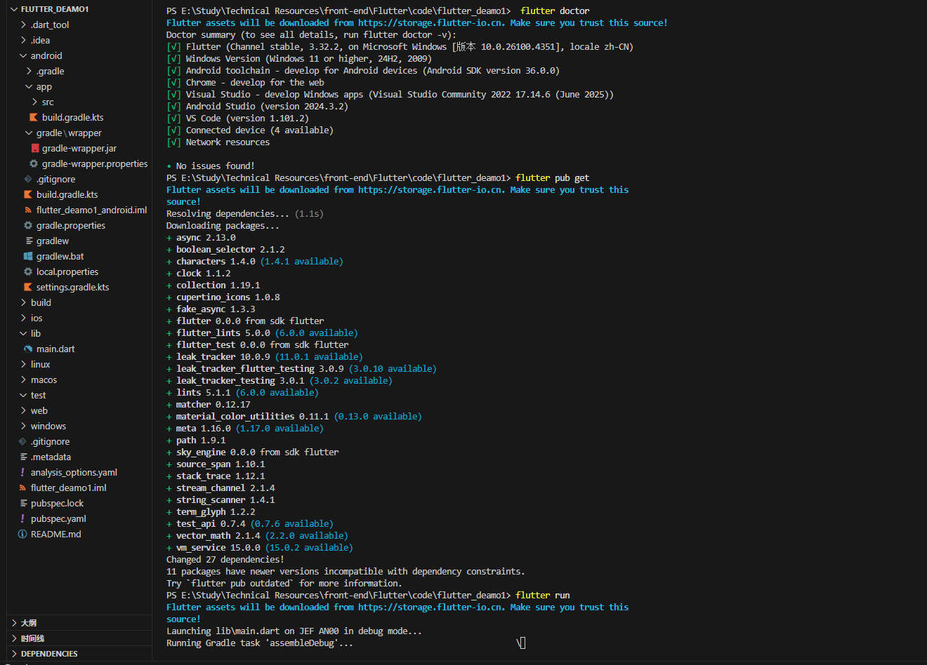Screen dimensions: 927x665
Task: Click the 'vm_service 15.0.0' package line
Action: (x=260, y=547)
